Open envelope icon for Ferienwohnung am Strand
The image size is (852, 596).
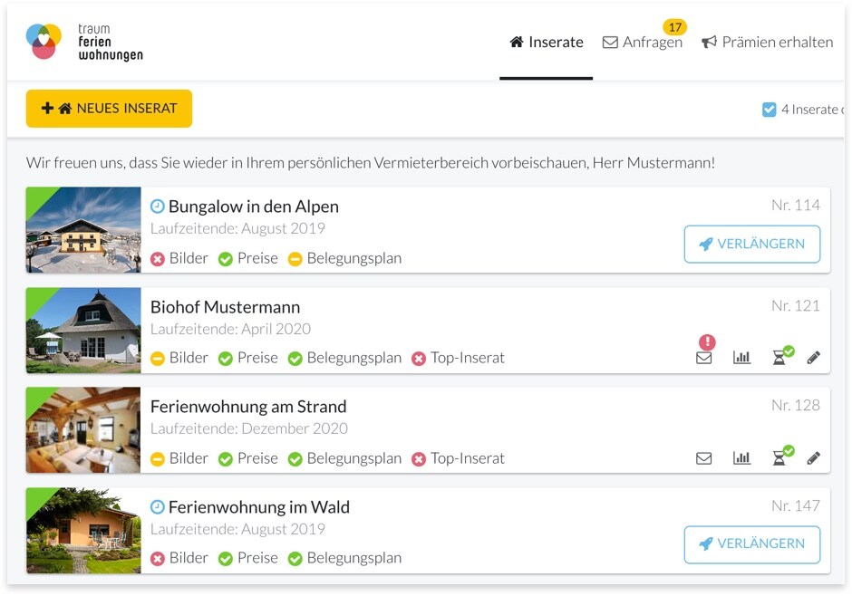pos(703,458)
